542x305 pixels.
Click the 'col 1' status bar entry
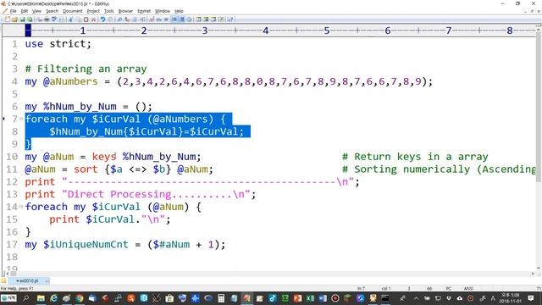(386, 288)
